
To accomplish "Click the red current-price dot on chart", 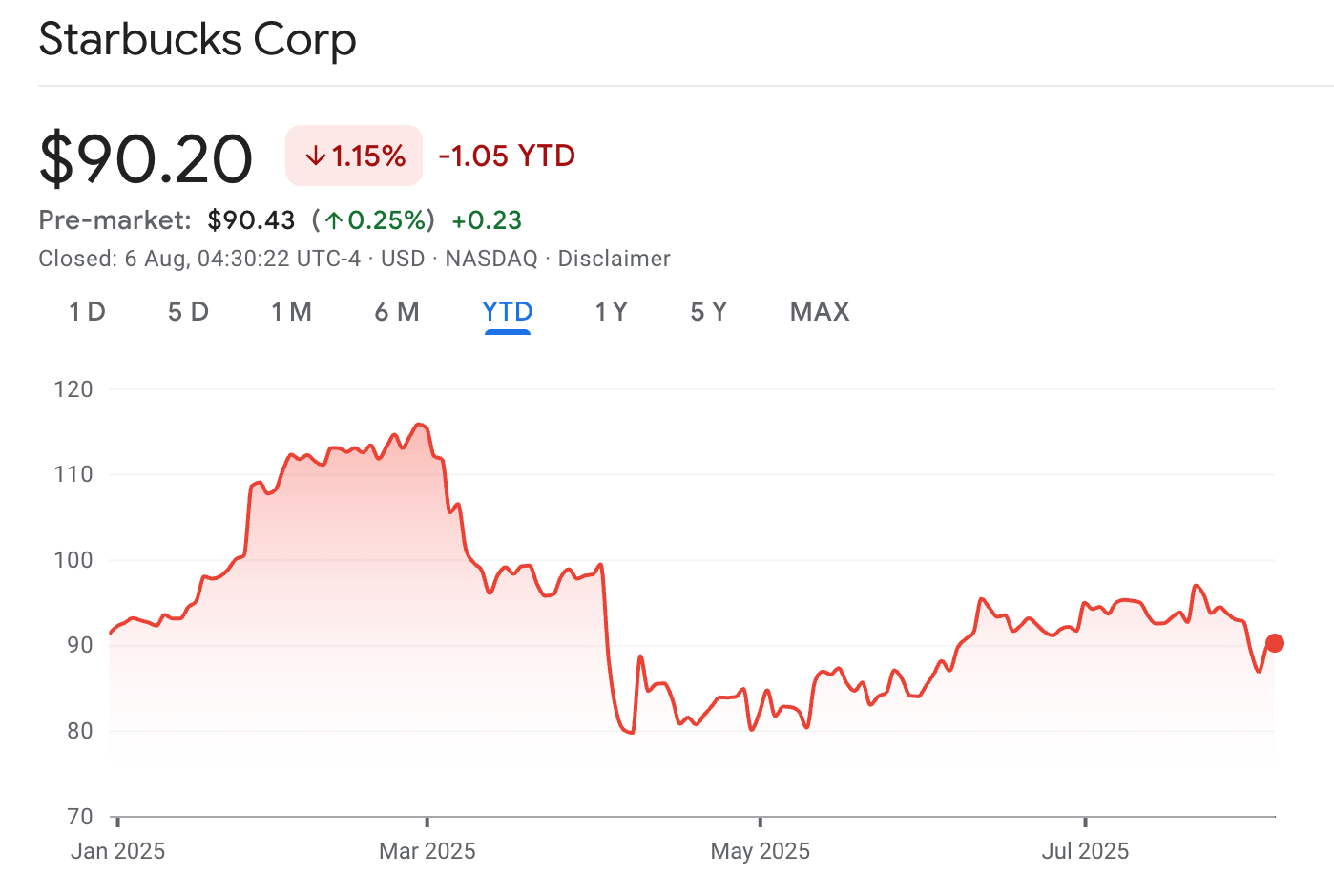I will 1275,643.
